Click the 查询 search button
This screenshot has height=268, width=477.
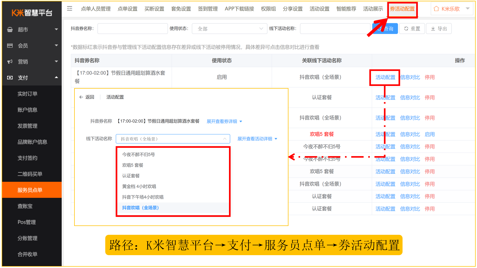tap(385, 29)
